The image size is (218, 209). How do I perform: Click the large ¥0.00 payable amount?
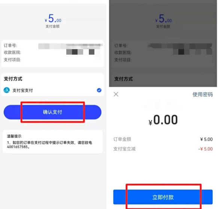[163, 120]
